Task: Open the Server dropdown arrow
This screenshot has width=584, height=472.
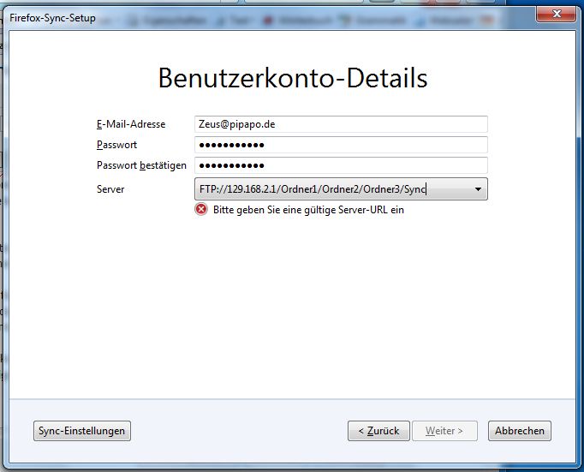Action: pyautogui.click(x=477, y=189)
